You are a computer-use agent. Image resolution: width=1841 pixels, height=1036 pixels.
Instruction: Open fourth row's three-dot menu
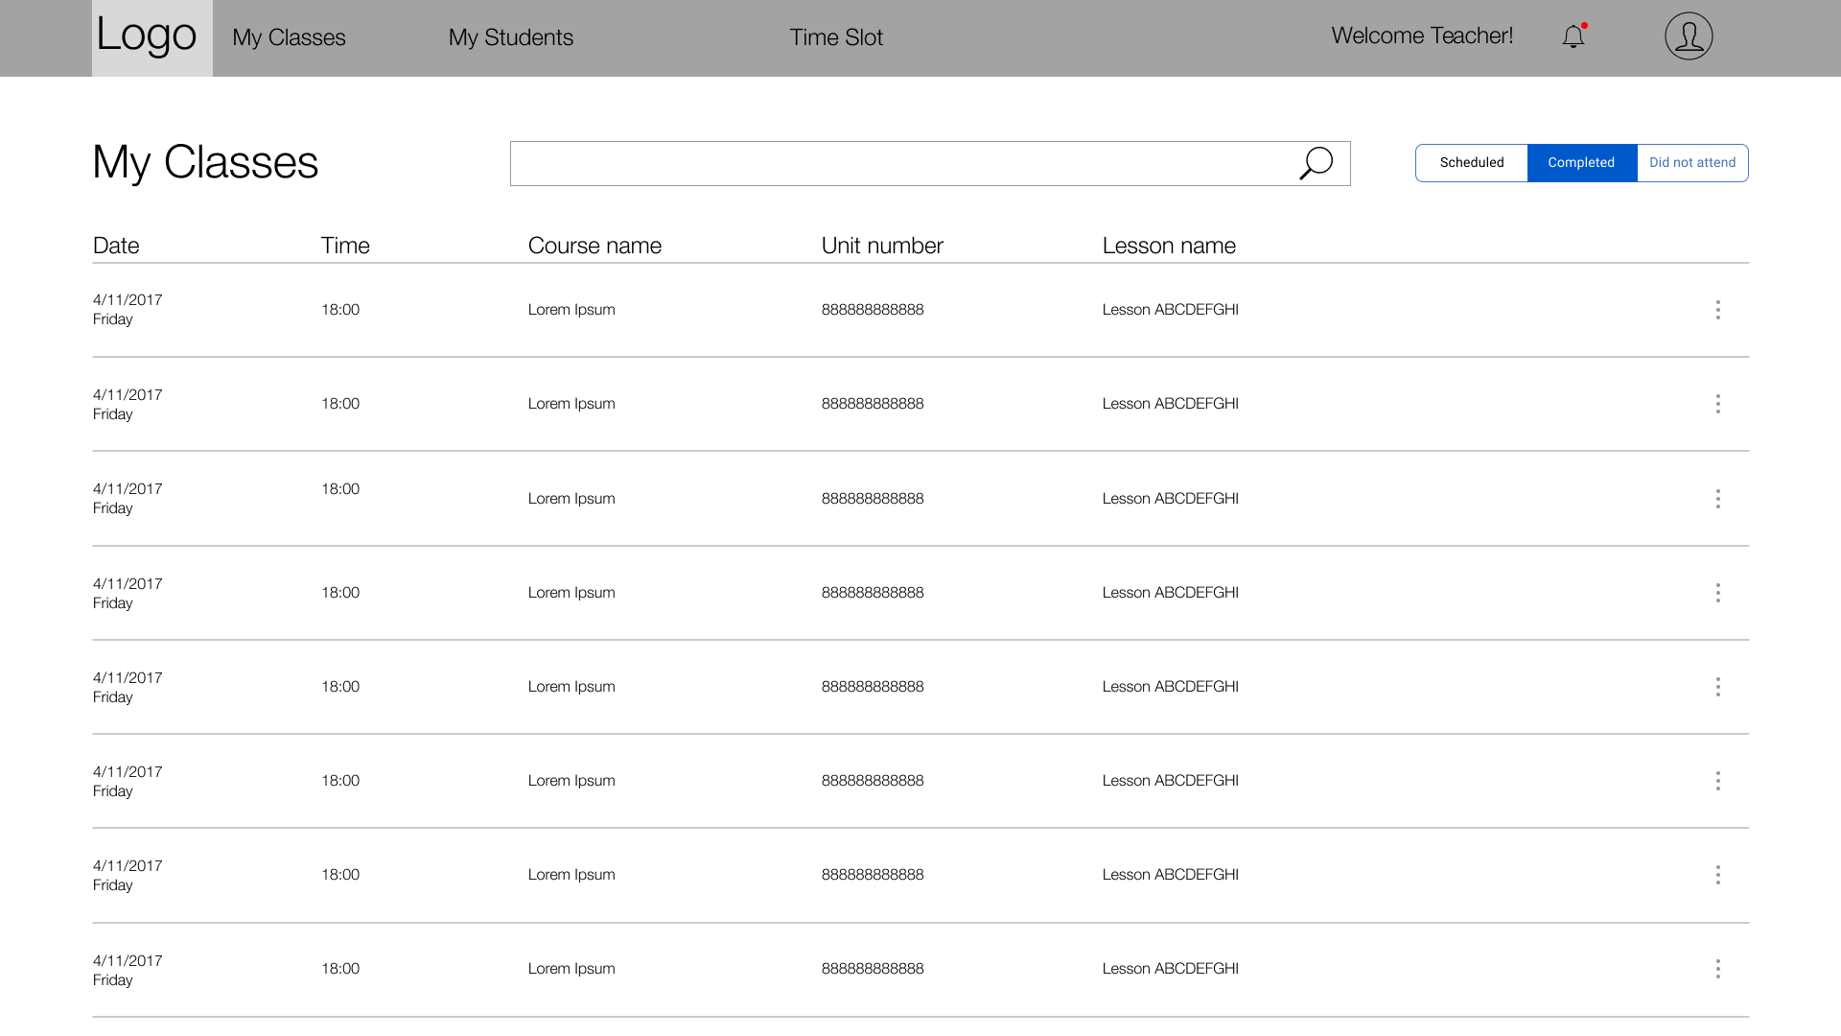tap(1717, 593)
